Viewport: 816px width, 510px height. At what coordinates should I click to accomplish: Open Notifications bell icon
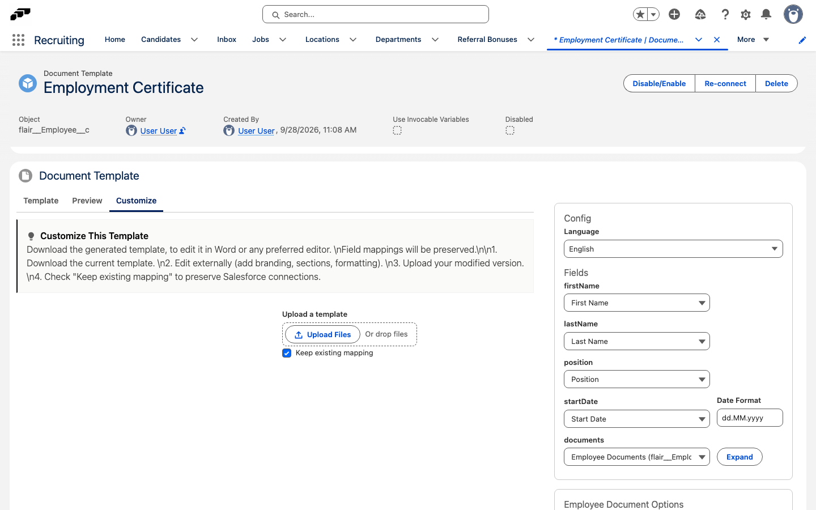click(766, 14)
